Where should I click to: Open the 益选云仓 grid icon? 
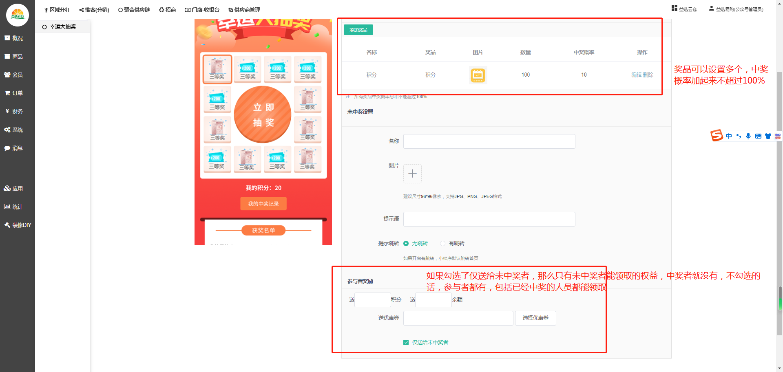675,9
